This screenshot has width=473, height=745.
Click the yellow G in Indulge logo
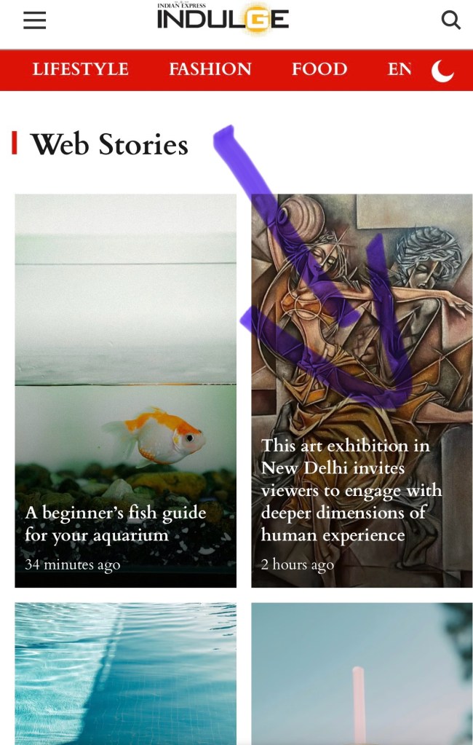point(257,20)
